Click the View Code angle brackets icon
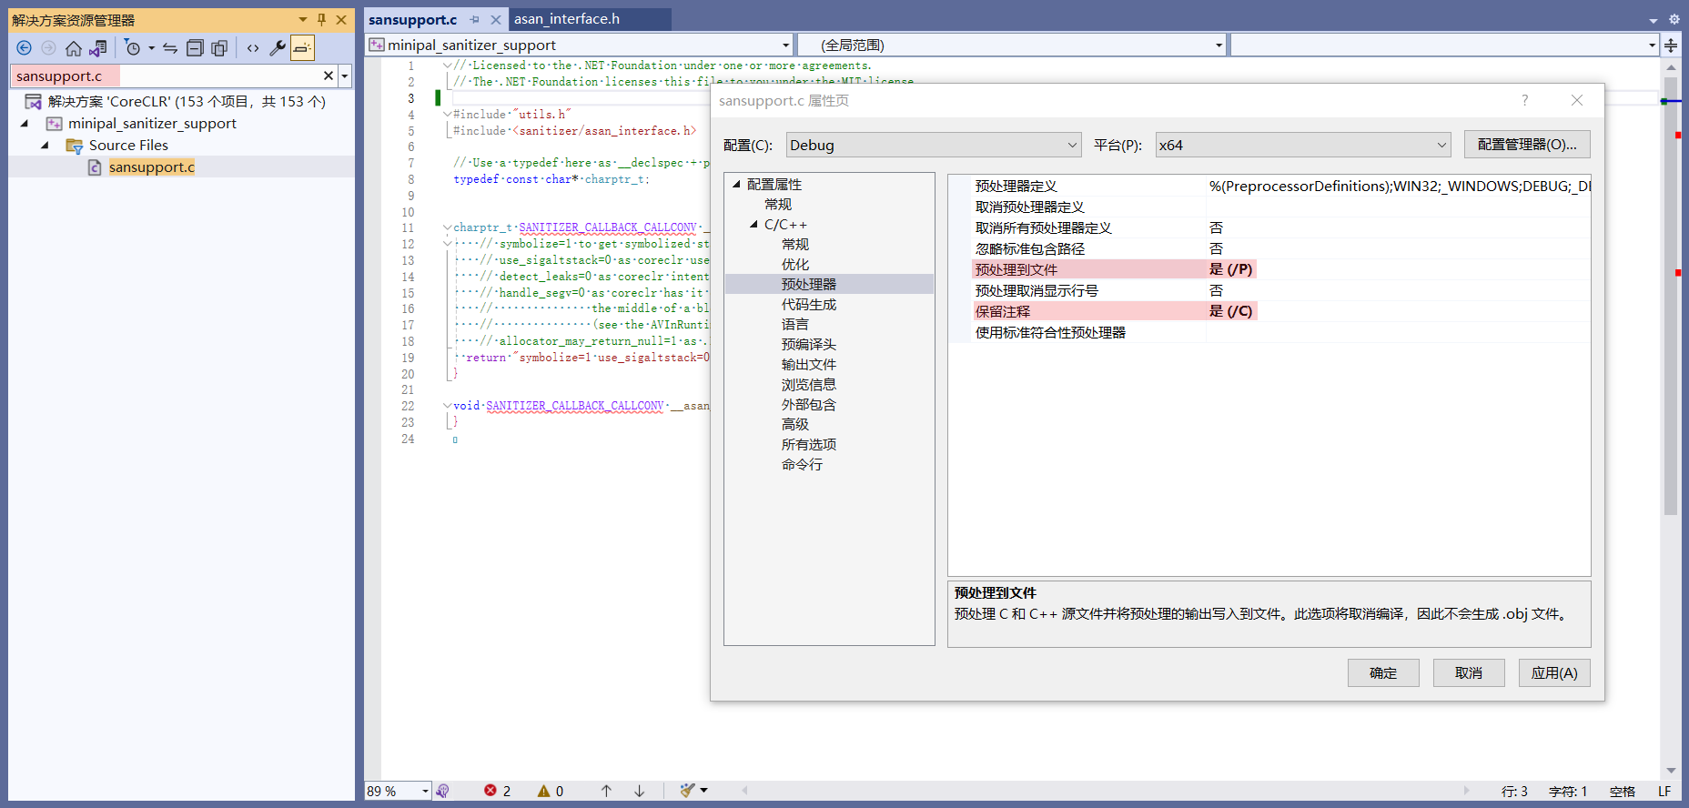The width and height of the screenshot is (1689, 808). click(x=253, y=48)
